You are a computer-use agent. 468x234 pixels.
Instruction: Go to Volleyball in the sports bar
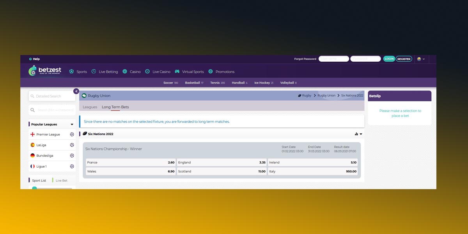288,83
